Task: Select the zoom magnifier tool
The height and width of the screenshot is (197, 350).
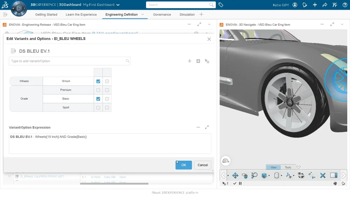Action: [x=254, y=175]
